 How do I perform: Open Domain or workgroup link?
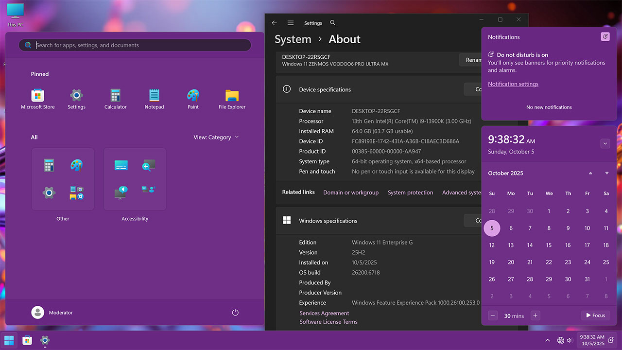click(x=351, y=192)
